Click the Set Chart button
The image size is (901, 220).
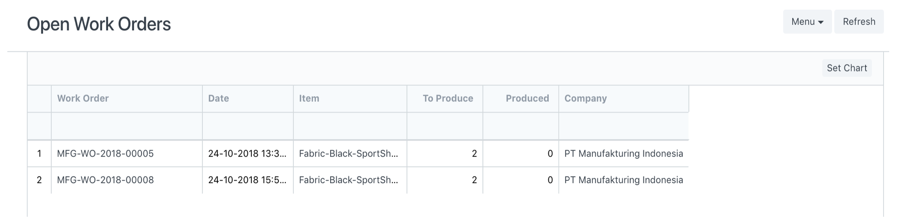click(x=847, y=68)
